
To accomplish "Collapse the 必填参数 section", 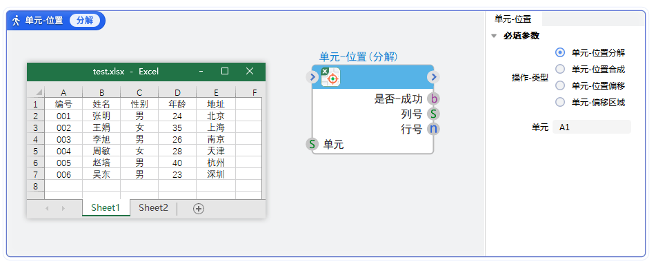I will (494, 36).
